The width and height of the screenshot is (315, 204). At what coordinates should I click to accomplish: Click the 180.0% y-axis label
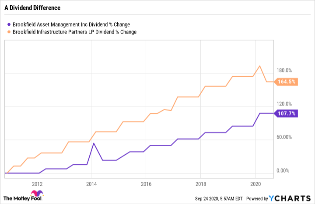pyautogui.click(x=284, y=70)
